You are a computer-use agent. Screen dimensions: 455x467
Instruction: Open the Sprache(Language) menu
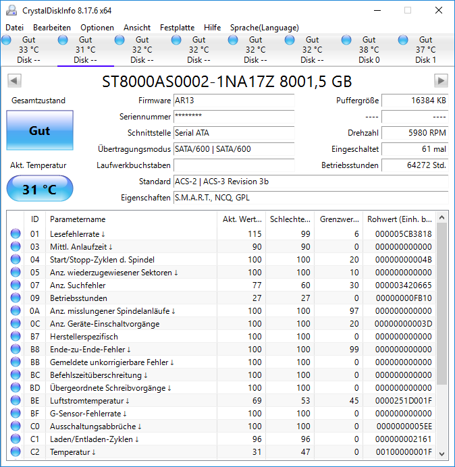[265, 28]
